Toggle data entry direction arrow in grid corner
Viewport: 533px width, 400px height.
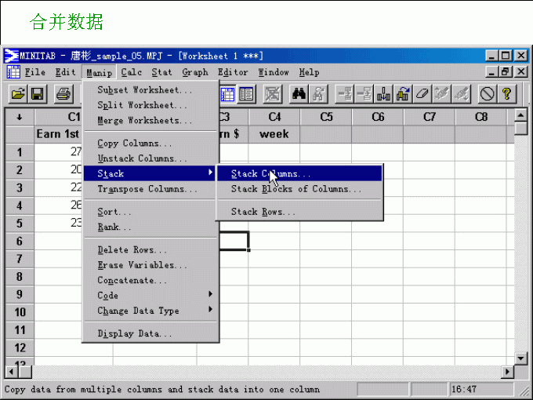tap(19, 117)
